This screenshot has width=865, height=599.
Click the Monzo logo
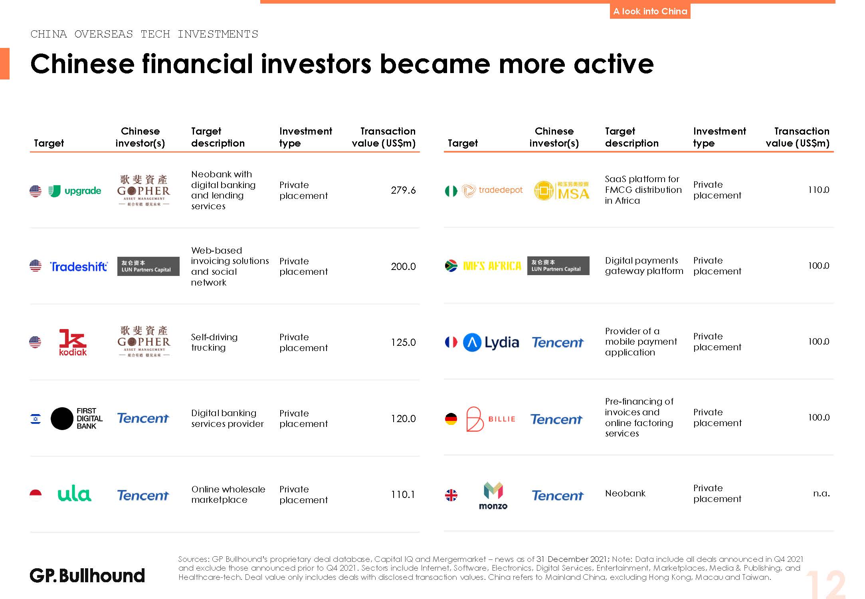(493, 496)
